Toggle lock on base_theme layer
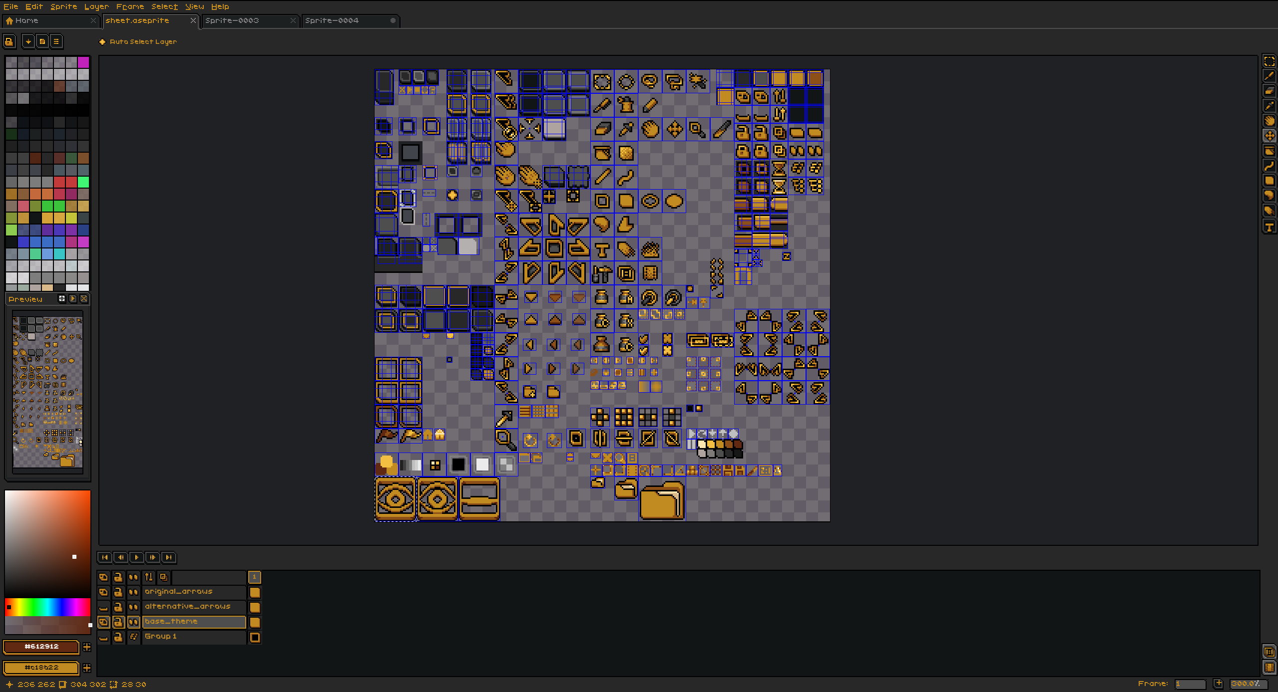1278x692 pixels. tap(118, 622)
